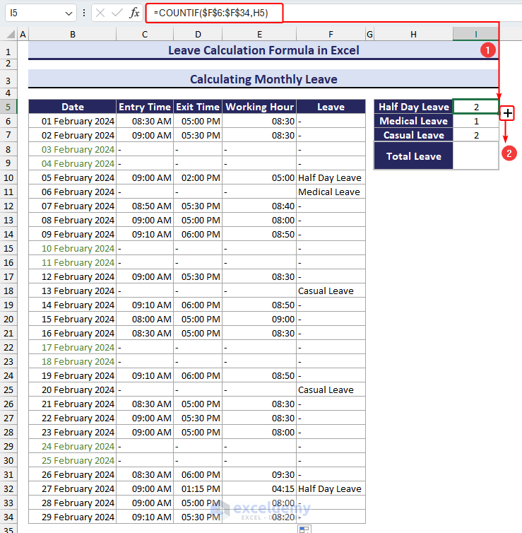522x533 pixels.
Task: Select row header 18
Action: [8, 291]
